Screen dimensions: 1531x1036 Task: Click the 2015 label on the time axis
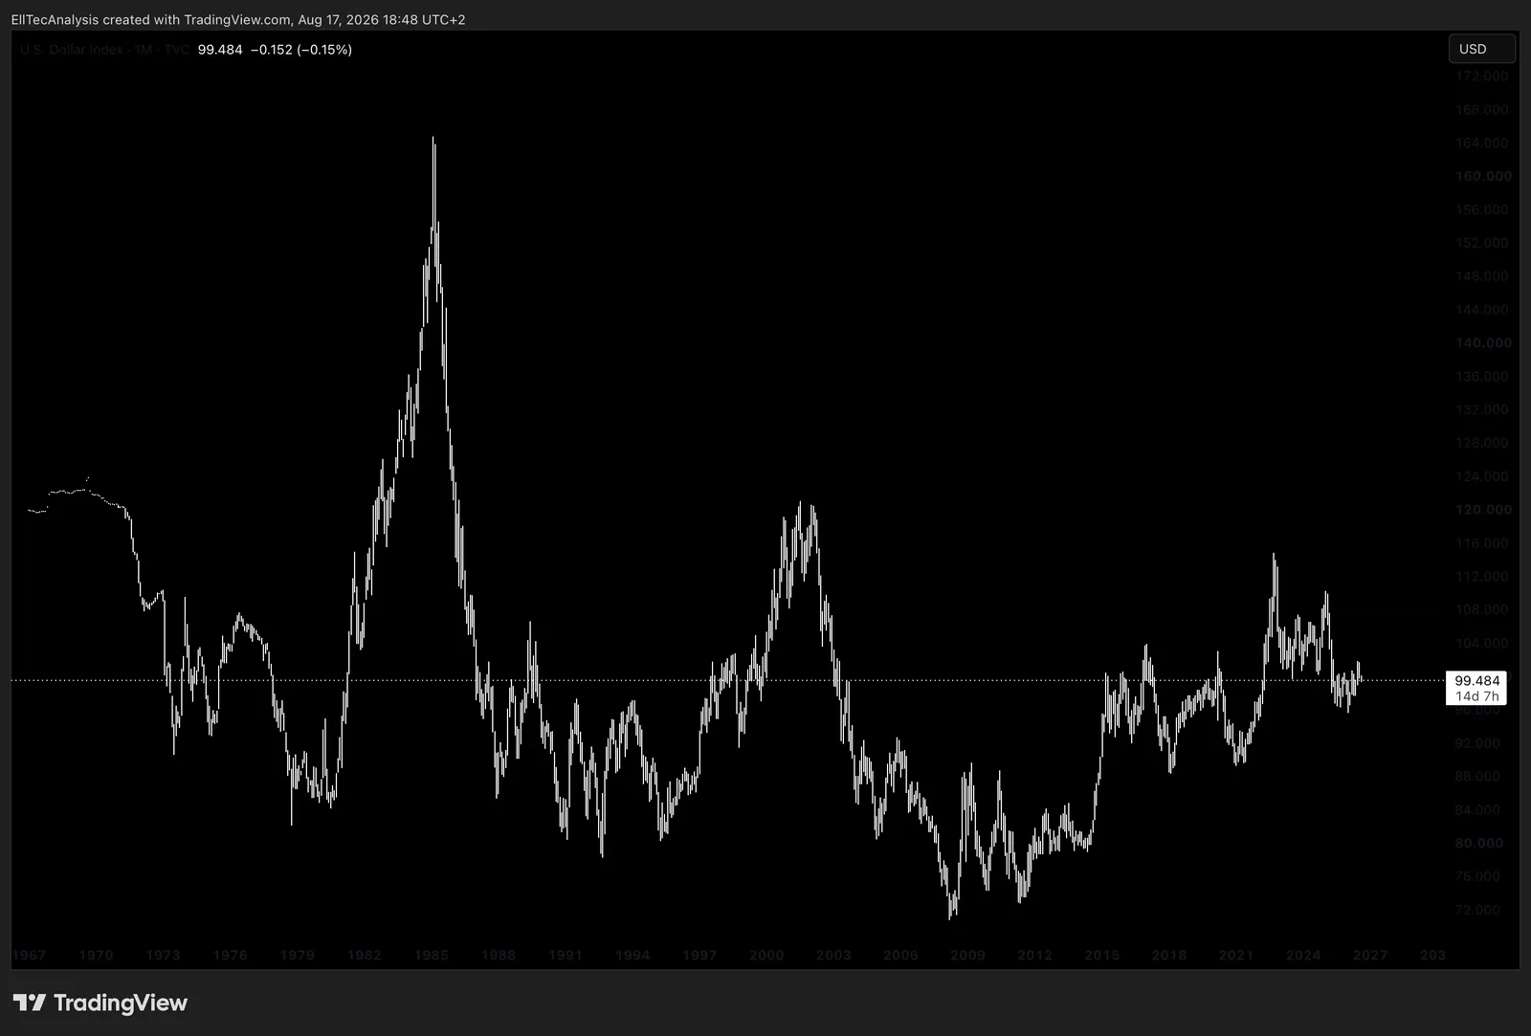pyautogui.click(x=1102, y=955)
